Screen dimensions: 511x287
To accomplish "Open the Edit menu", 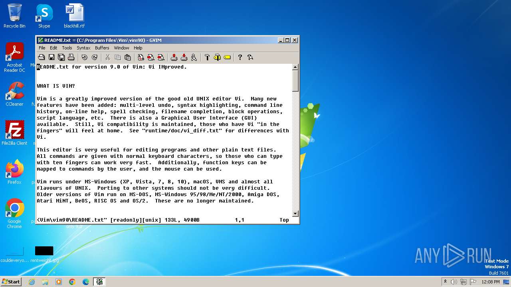I will (x=53, y=48).
